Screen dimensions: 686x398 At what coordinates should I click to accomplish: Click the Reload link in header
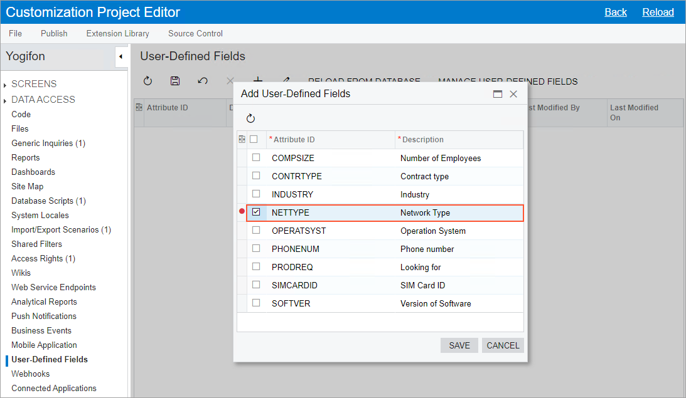pyautogui.click(x=658, y=12)
